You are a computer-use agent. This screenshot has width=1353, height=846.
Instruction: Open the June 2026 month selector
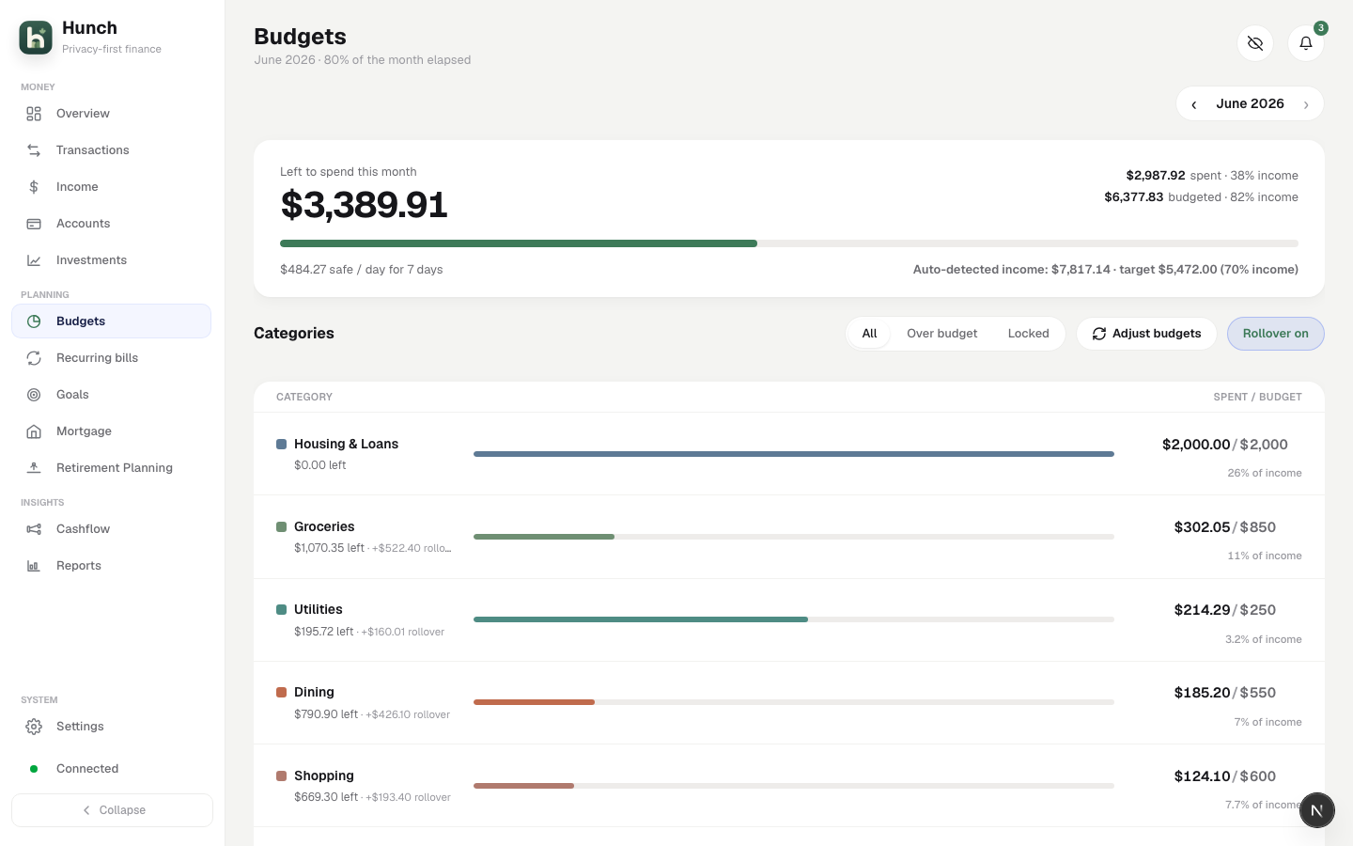point(1250,103)
